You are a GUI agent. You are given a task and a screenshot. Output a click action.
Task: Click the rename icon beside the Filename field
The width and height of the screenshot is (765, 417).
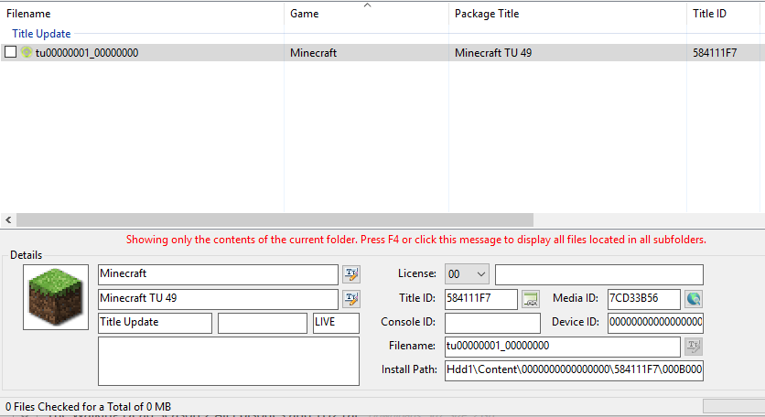tap(694, 347)
